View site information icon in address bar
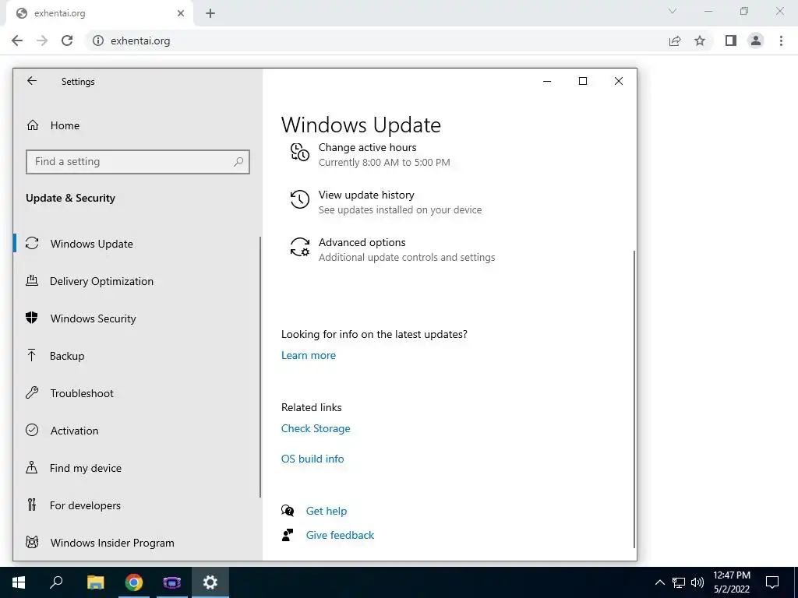 tap(98, 40)
